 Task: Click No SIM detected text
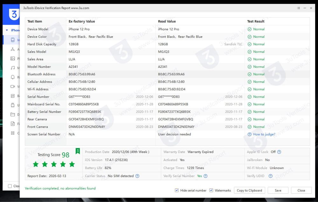[x=121, y=176]
